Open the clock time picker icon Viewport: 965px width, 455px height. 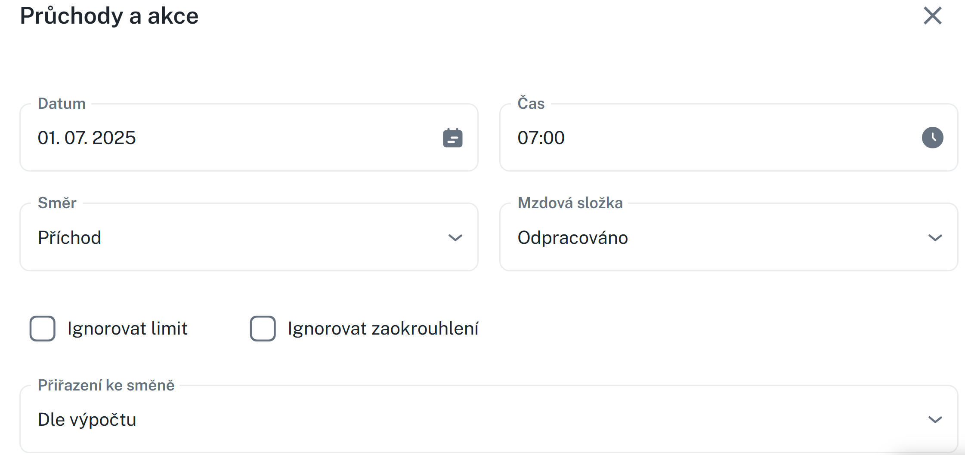point(932,138)
